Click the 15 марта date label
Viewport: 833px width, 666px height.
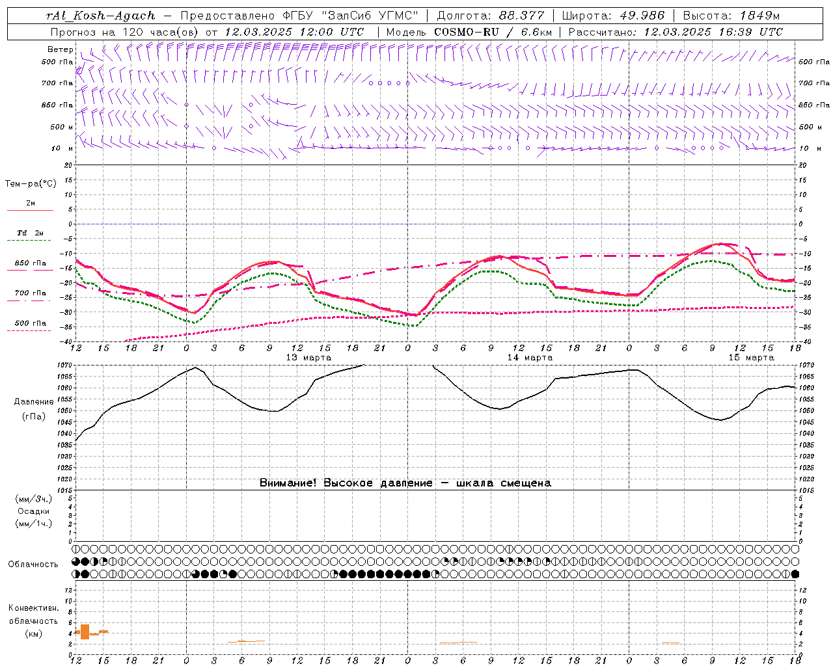[751, 358]
